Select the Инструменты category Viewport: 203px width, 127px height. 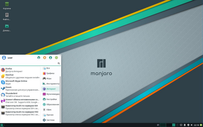pyautogui.click(x=50, y=84)
